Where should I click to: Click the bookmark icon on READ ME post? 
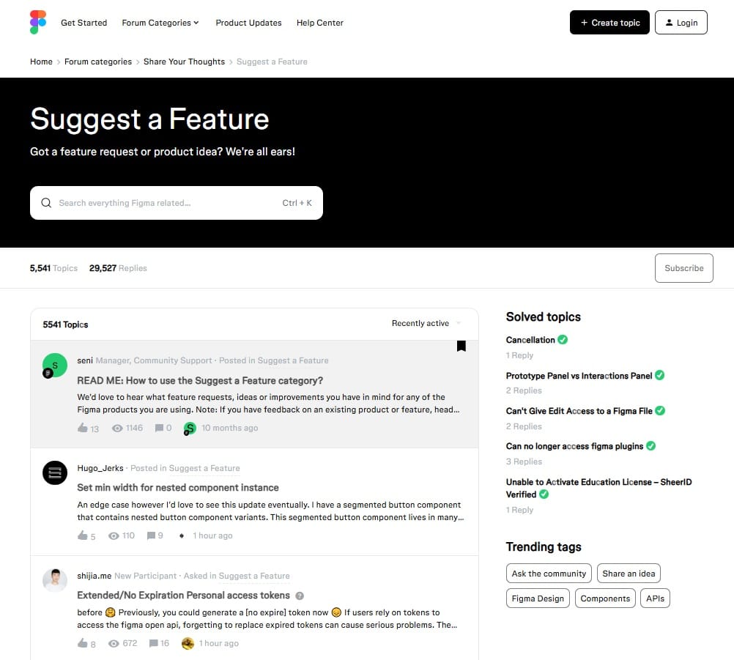[461, 346]
